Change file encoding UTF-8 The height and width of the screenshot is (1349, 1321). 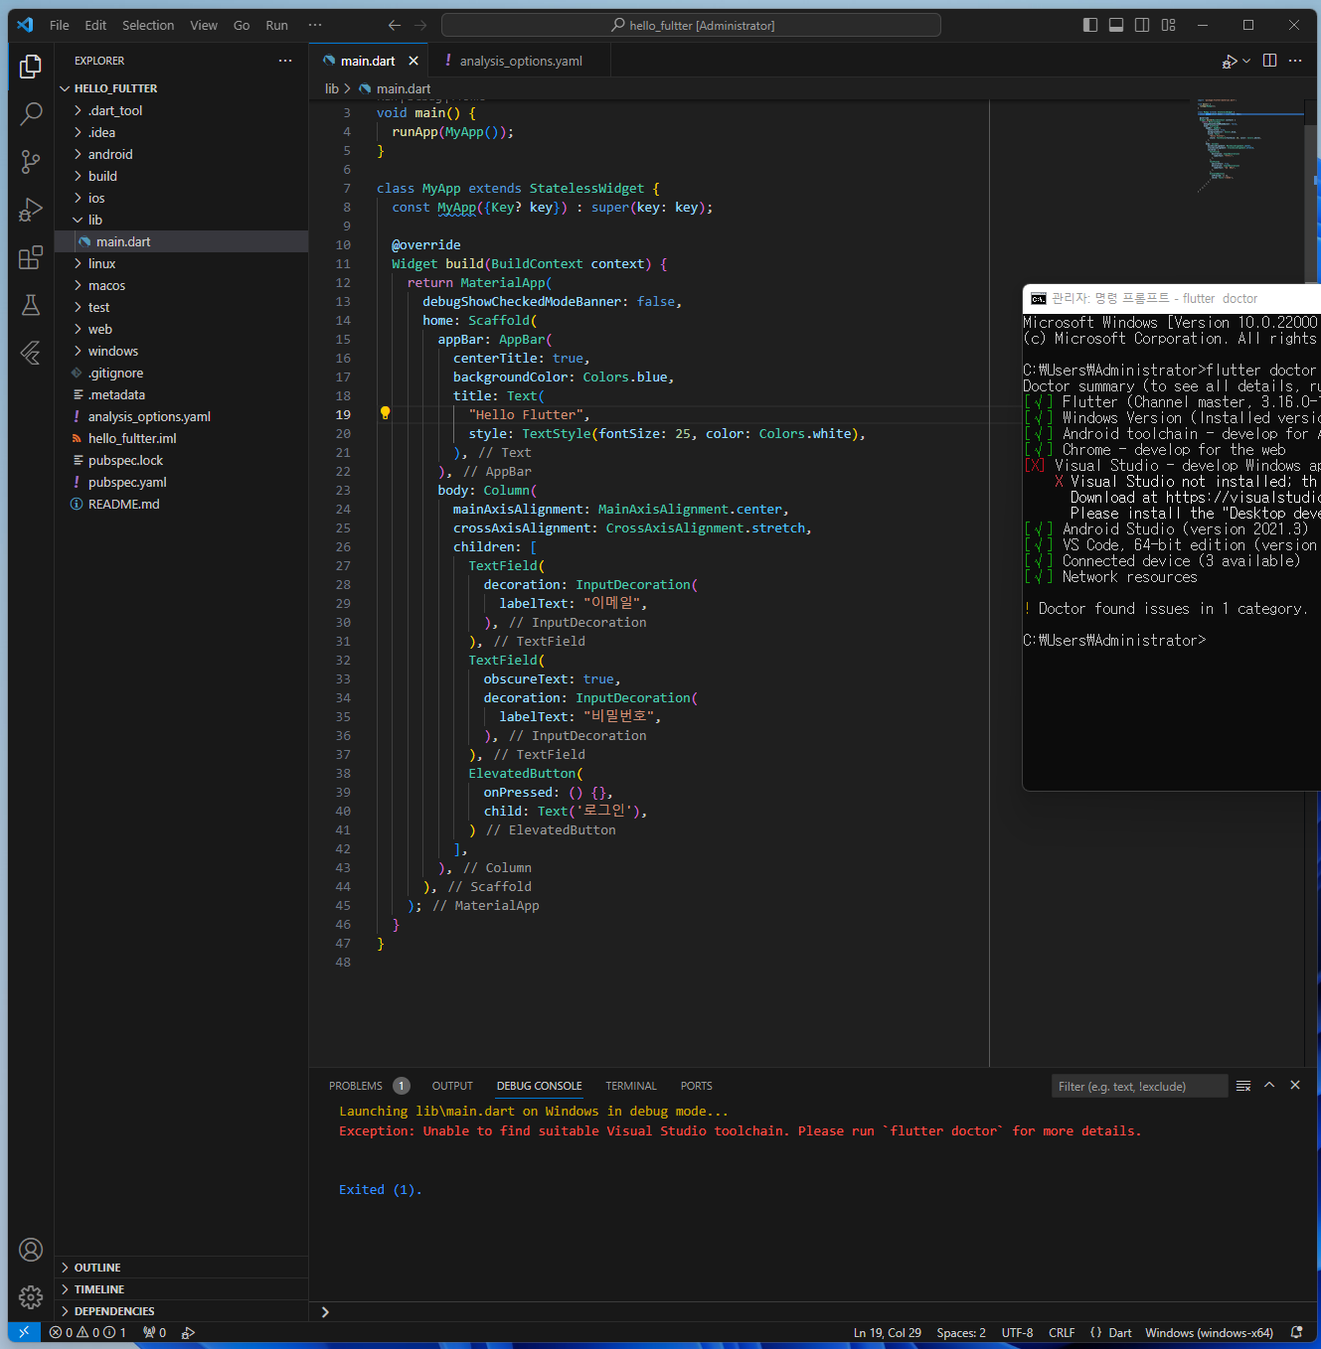tap(1017, 1332)
